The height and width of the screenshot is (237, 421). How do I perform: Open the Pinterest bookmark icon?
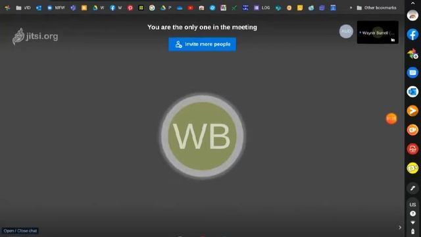point(130,8)
